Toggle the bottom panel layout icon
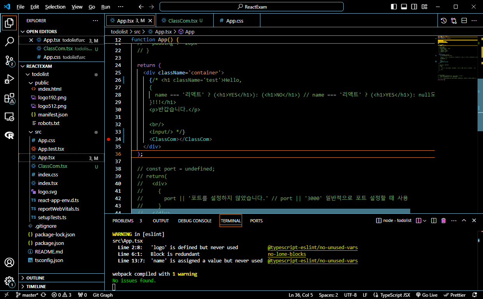 [404, 7]
